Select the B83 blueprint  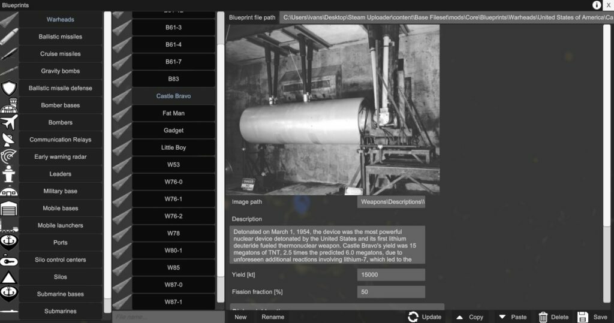tap(173, 79)
